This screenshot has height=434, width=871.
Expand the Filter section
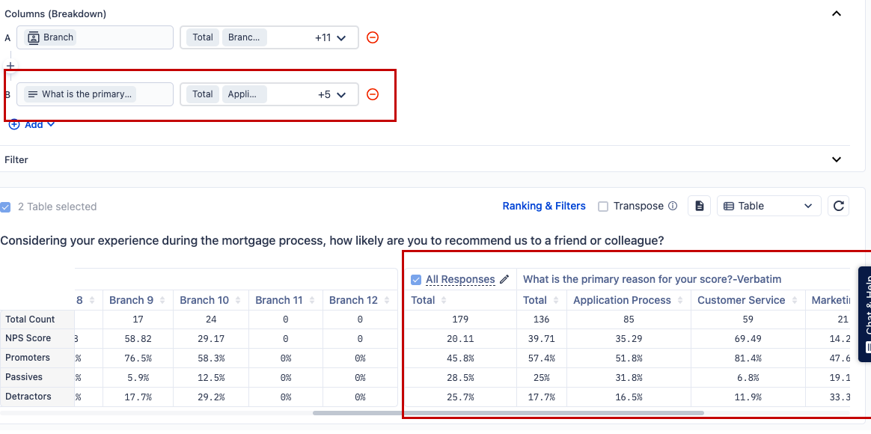(x=837, y=159)
